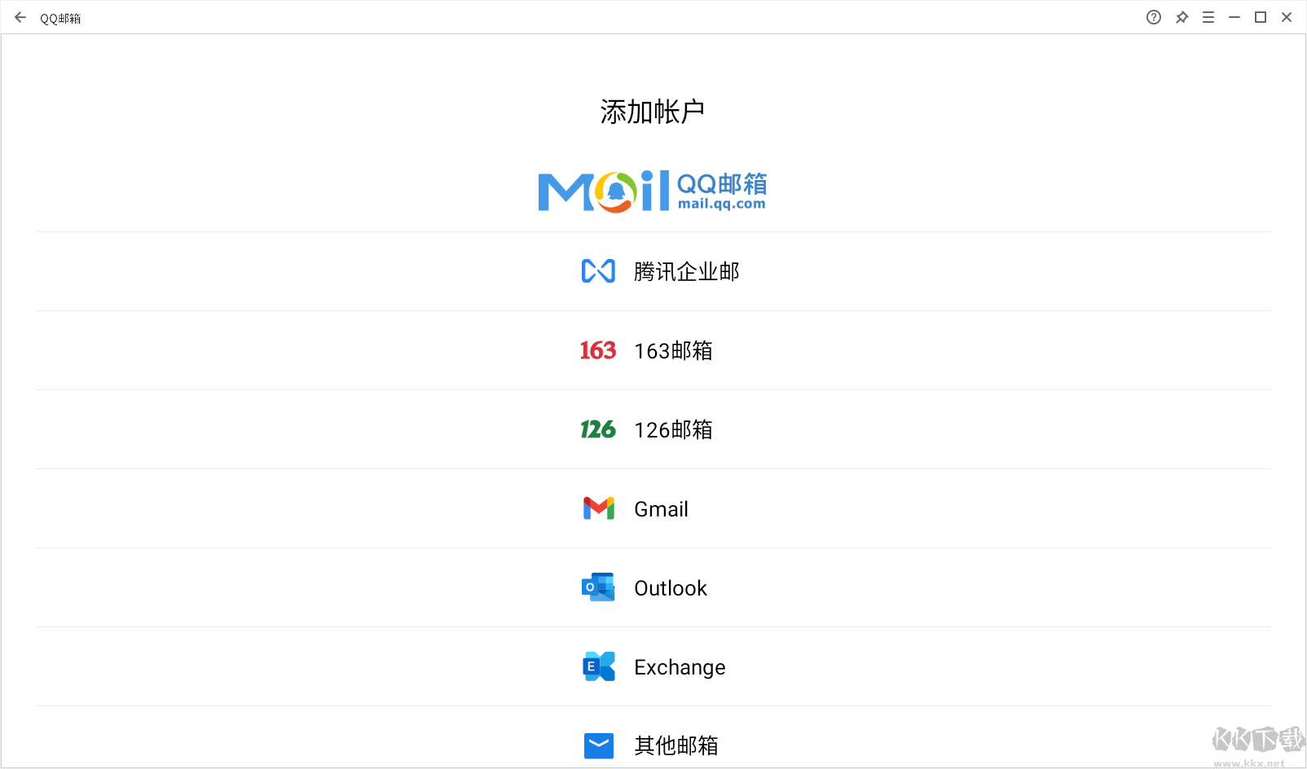This screenshot has width=1307, height=769.
Task: Pin the window with the pushpin icon
Action: [1182, 17]
